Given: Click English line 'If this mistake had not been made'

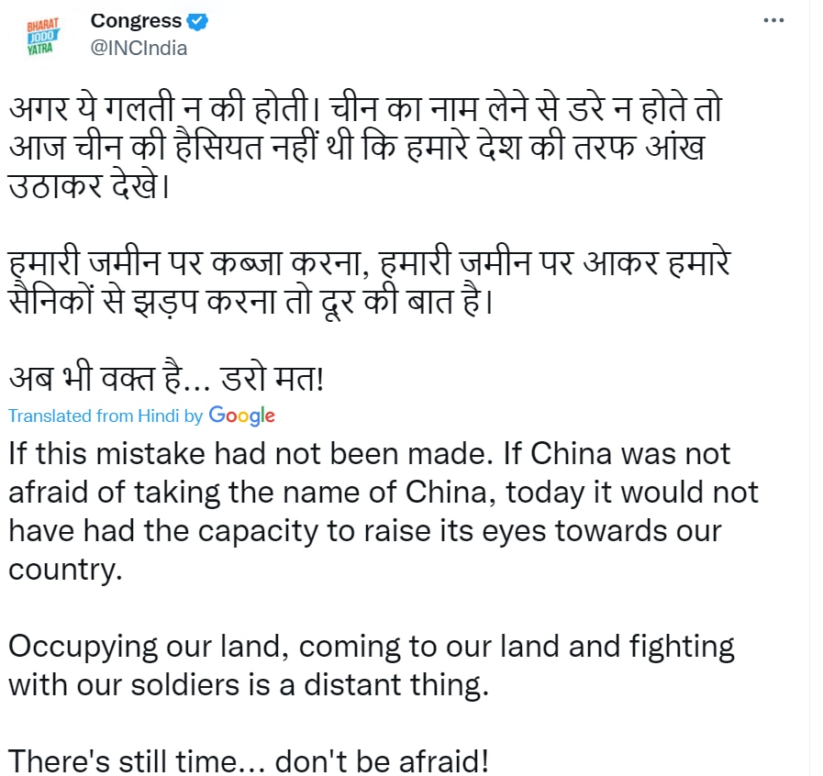Looking at the screenshot, I should pos(369,453).
